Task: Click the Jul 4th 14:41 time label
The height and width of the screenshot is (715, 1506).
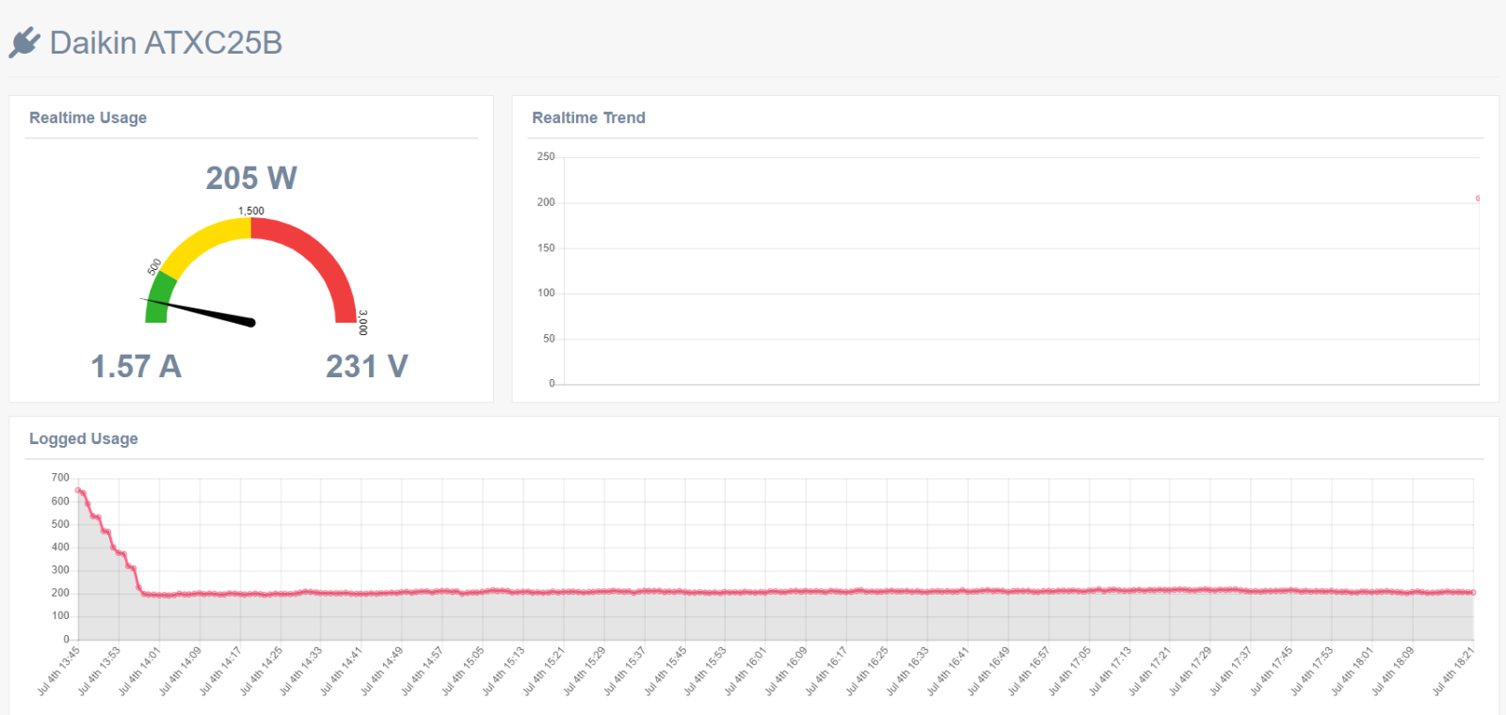Action: pos(341,671)
